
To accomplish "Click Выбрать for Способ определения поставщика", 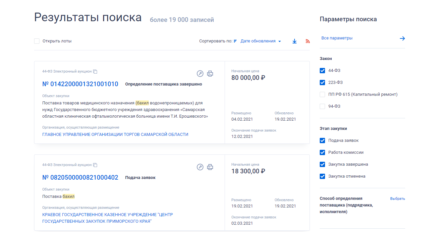I will 397,199.
